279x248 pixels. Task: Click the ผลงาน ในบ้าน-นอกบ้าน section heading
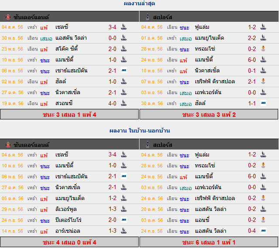139,131
